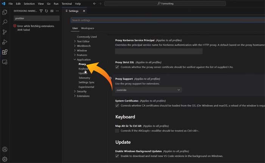Open the Source Control view
This screenshot has width=265, height=163.
click(x=5, y=32)
